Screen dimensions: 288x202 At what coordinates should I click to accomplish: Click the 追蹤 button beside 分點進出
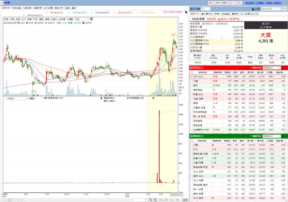[x=32, y=99]
